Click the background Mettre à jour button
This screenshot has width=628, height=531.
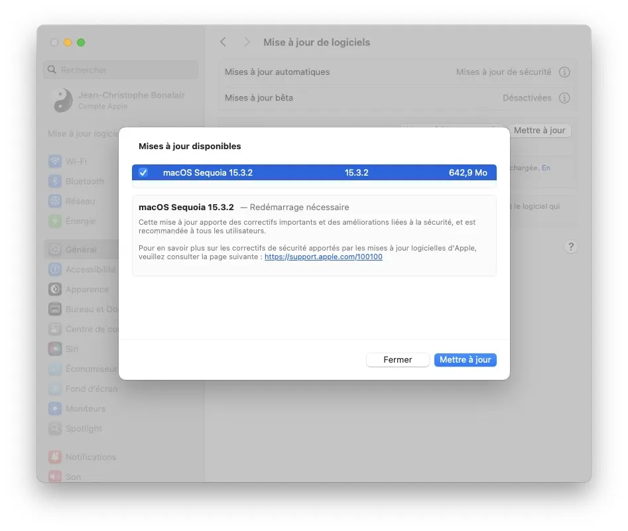tap(539, 131)
